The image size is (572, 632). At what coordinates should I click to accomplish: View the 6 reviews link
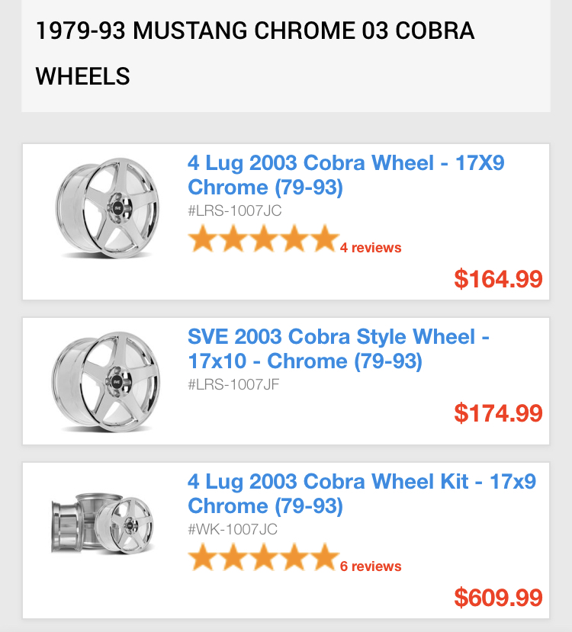pyautogui.click(x=371, y=566)
